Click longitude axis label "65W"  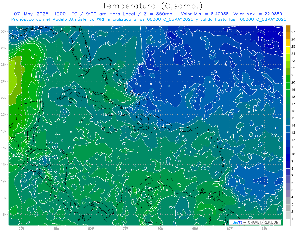point(195,228)
